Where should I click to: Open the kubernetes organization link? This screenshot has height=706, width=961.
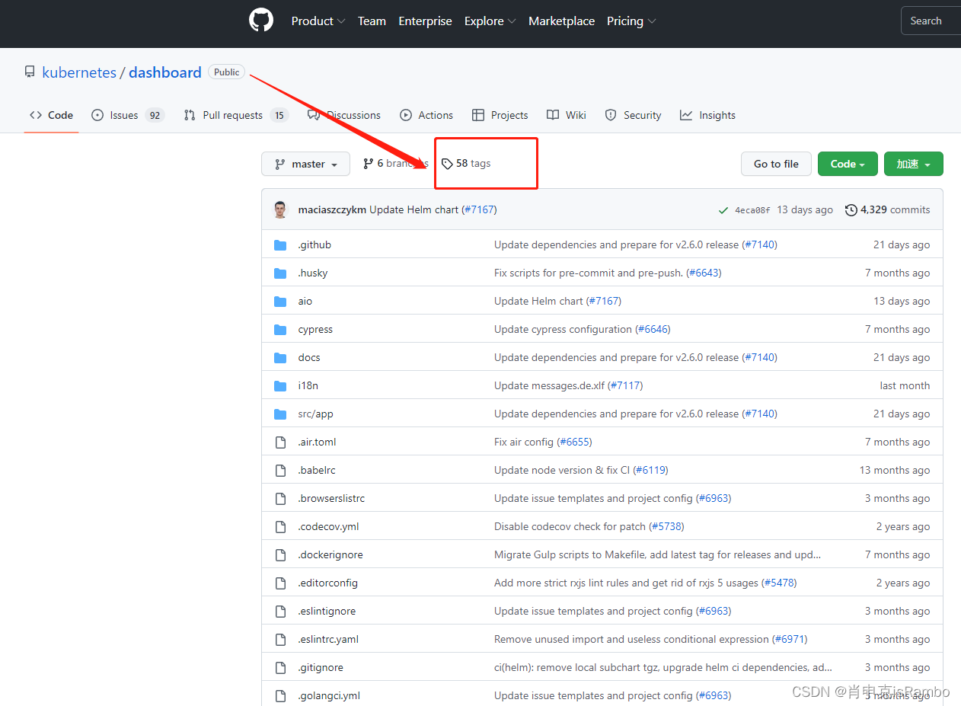coord(79,72)
